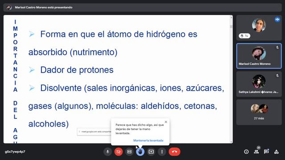This screenshot has height=160, width=285.
Task: Click the 'Mantenerla levantada' link
Action: pos(148,140)
